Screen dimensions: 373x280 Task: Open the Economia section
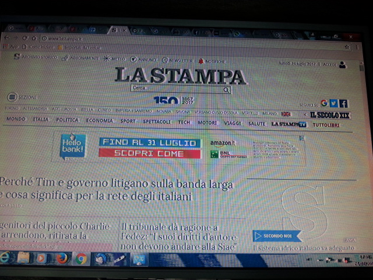(x=100, y=121)
